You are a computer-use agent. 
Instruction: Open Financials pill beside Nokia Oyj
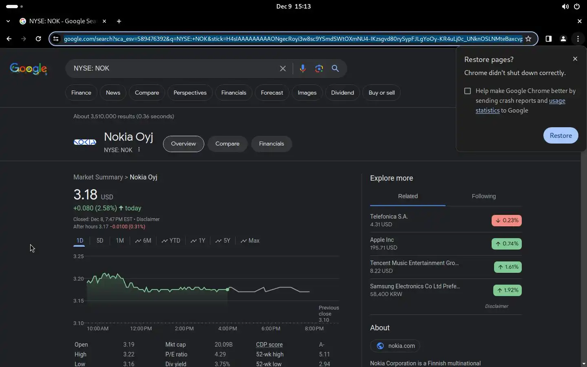[x=271, y=144]
